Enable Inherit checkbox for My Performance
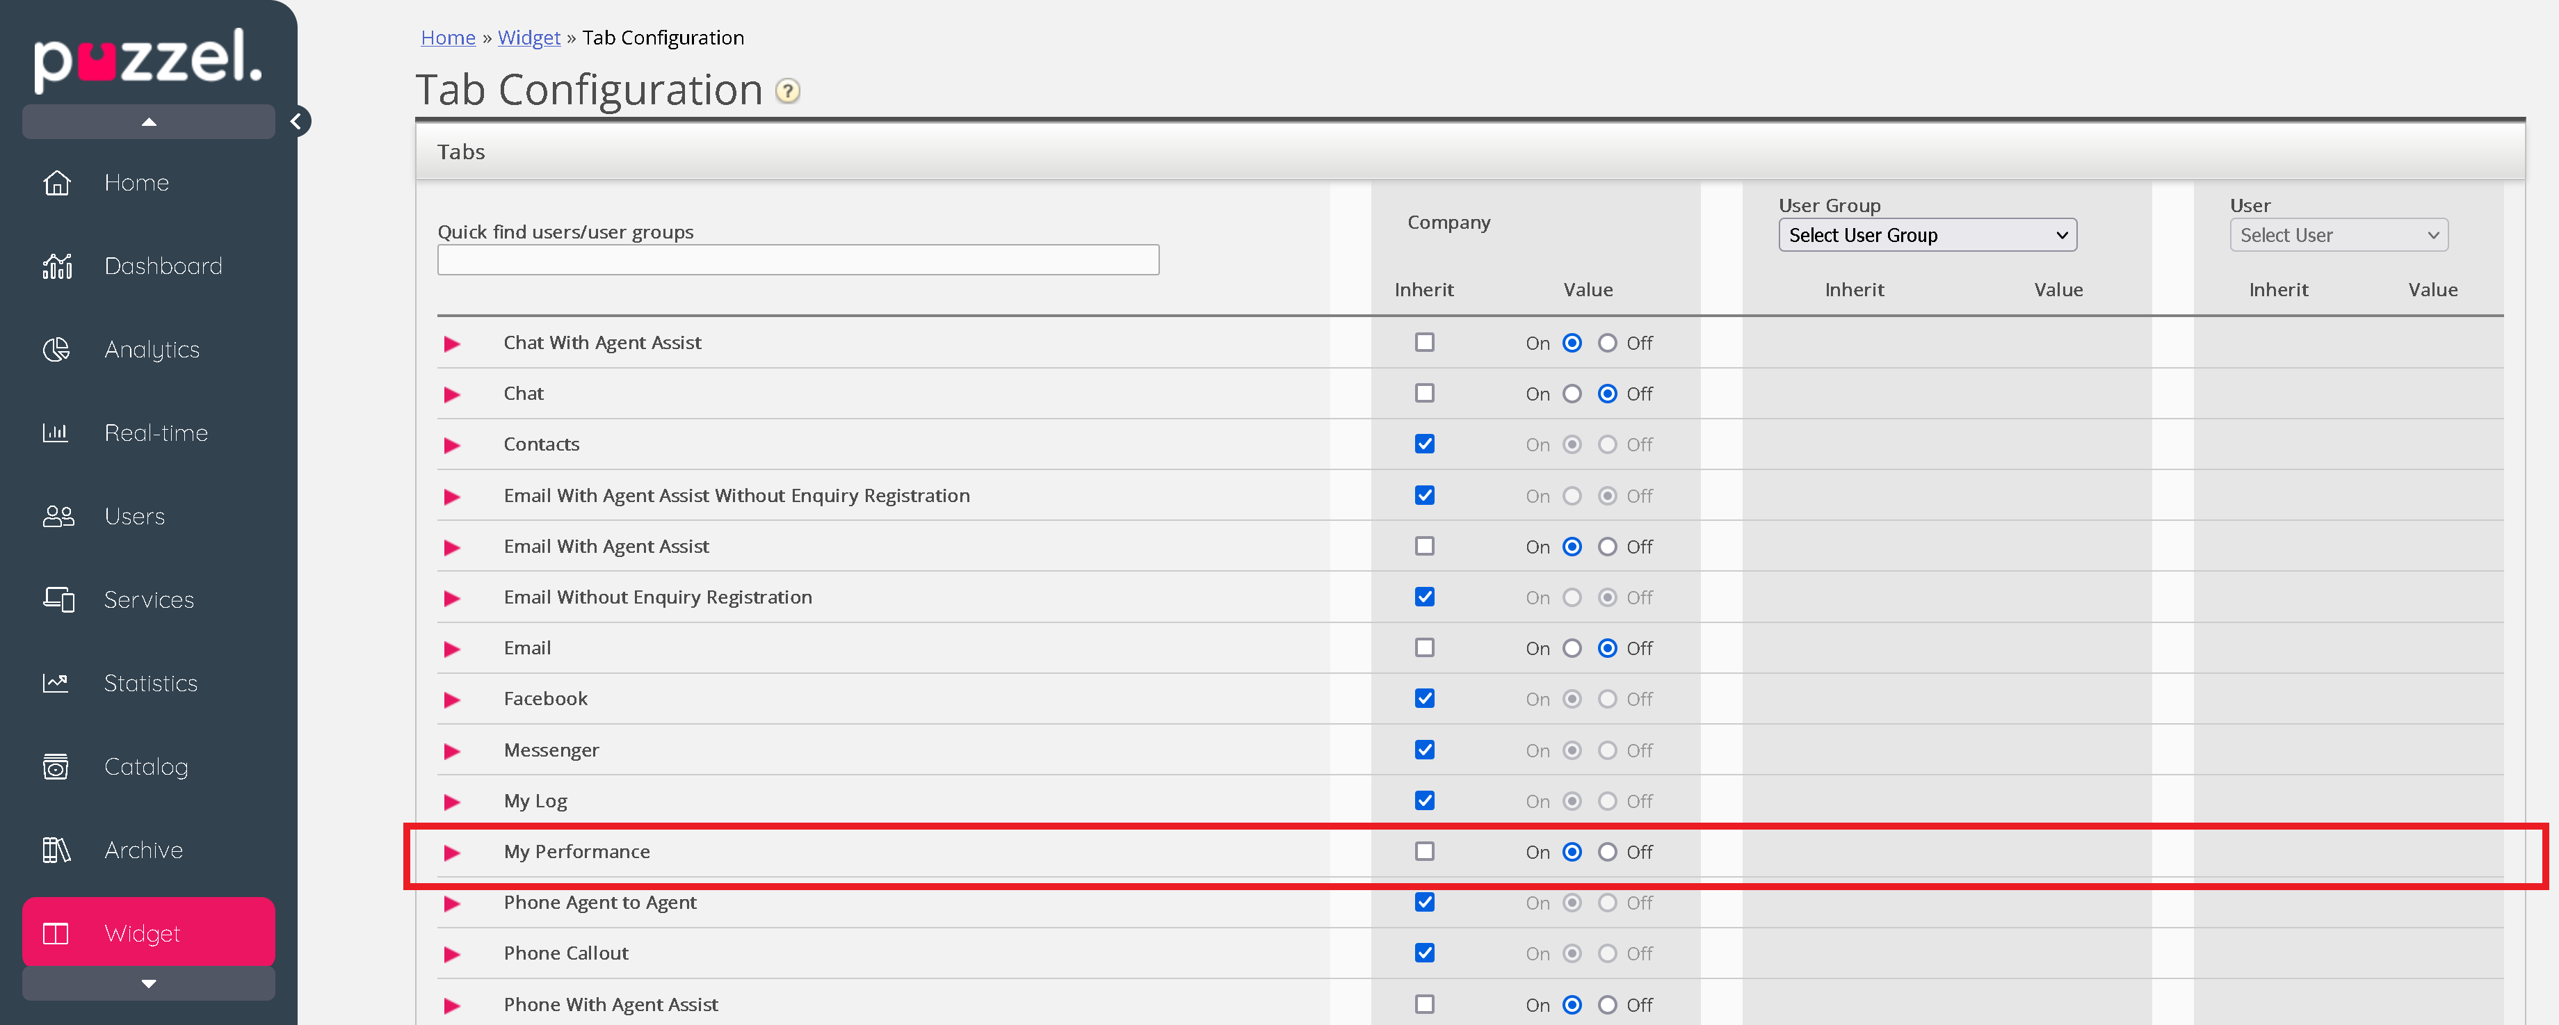Image resolution: width=2559 pixels, height=1025 pixels. click(1425, 851)
